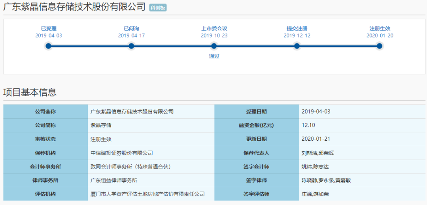This screenshot has width=427, height=205.
Task: Click the 庄巍,游加荣 cell
Action: pos(362,194)
